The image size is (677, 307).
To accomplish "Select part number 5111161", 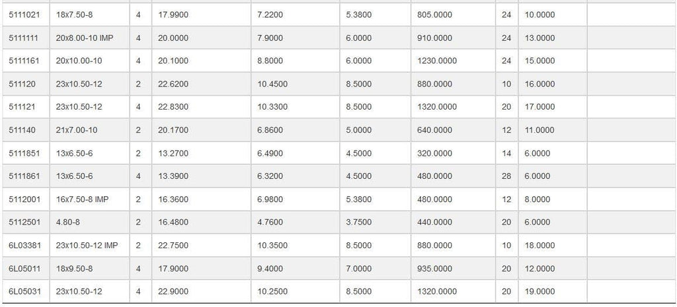I will (x=26, y=61).
